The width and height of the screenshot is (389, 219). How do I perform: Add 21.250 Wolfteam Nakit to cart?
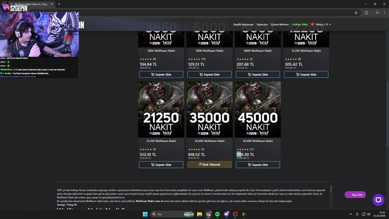pyautogui.click(x=161, y=165)
